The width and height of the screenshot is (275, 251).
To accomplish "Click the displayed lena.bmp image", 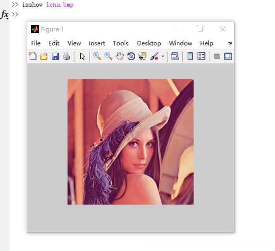I will [x=131, y=142].
